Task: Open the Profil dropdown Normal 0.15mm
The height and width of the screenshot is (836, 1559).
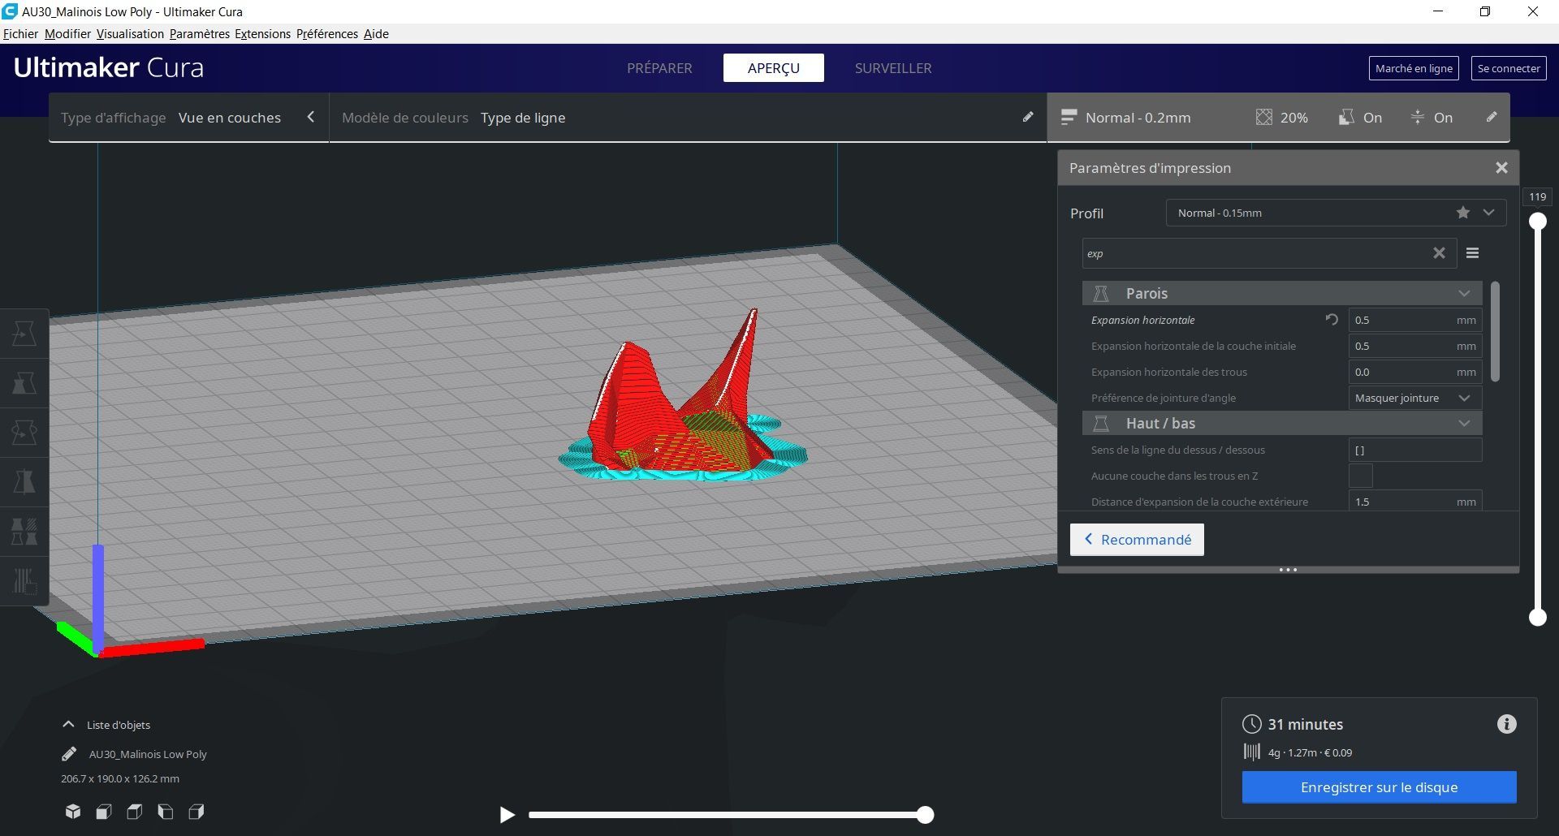Action: [1336, 213]
